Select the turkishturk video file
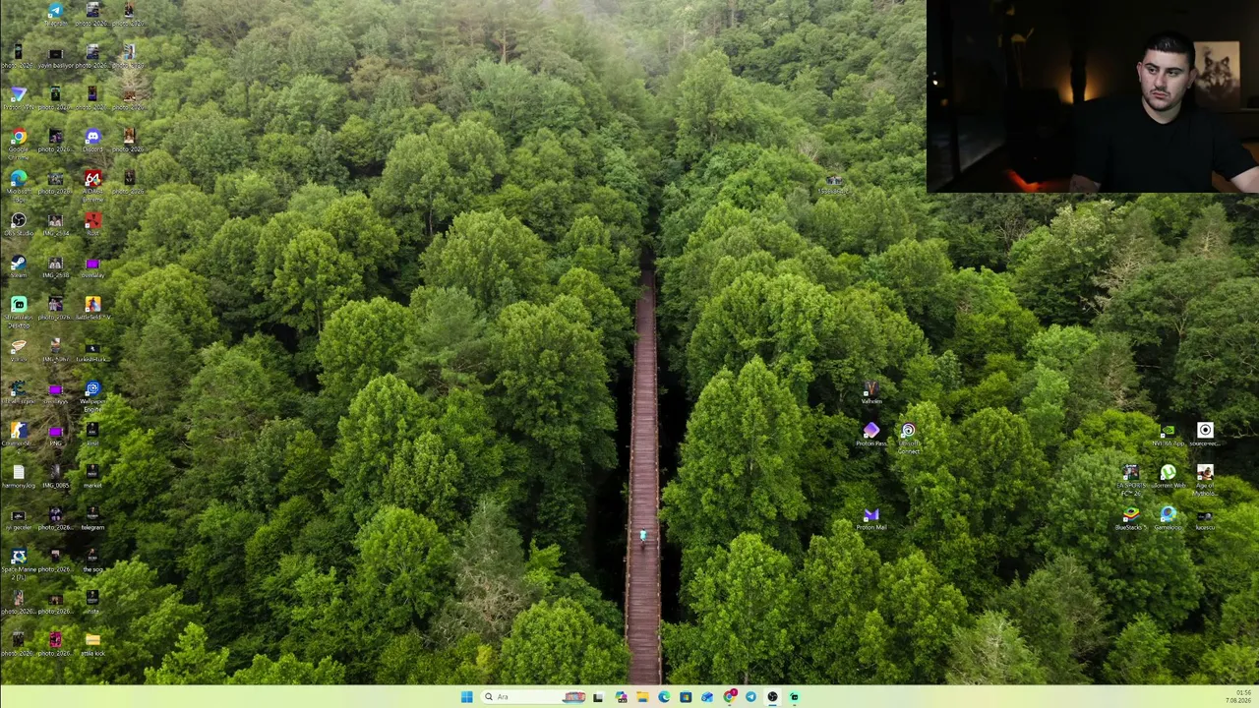Viewport: 1259px width, 708px height. [92, 350]
